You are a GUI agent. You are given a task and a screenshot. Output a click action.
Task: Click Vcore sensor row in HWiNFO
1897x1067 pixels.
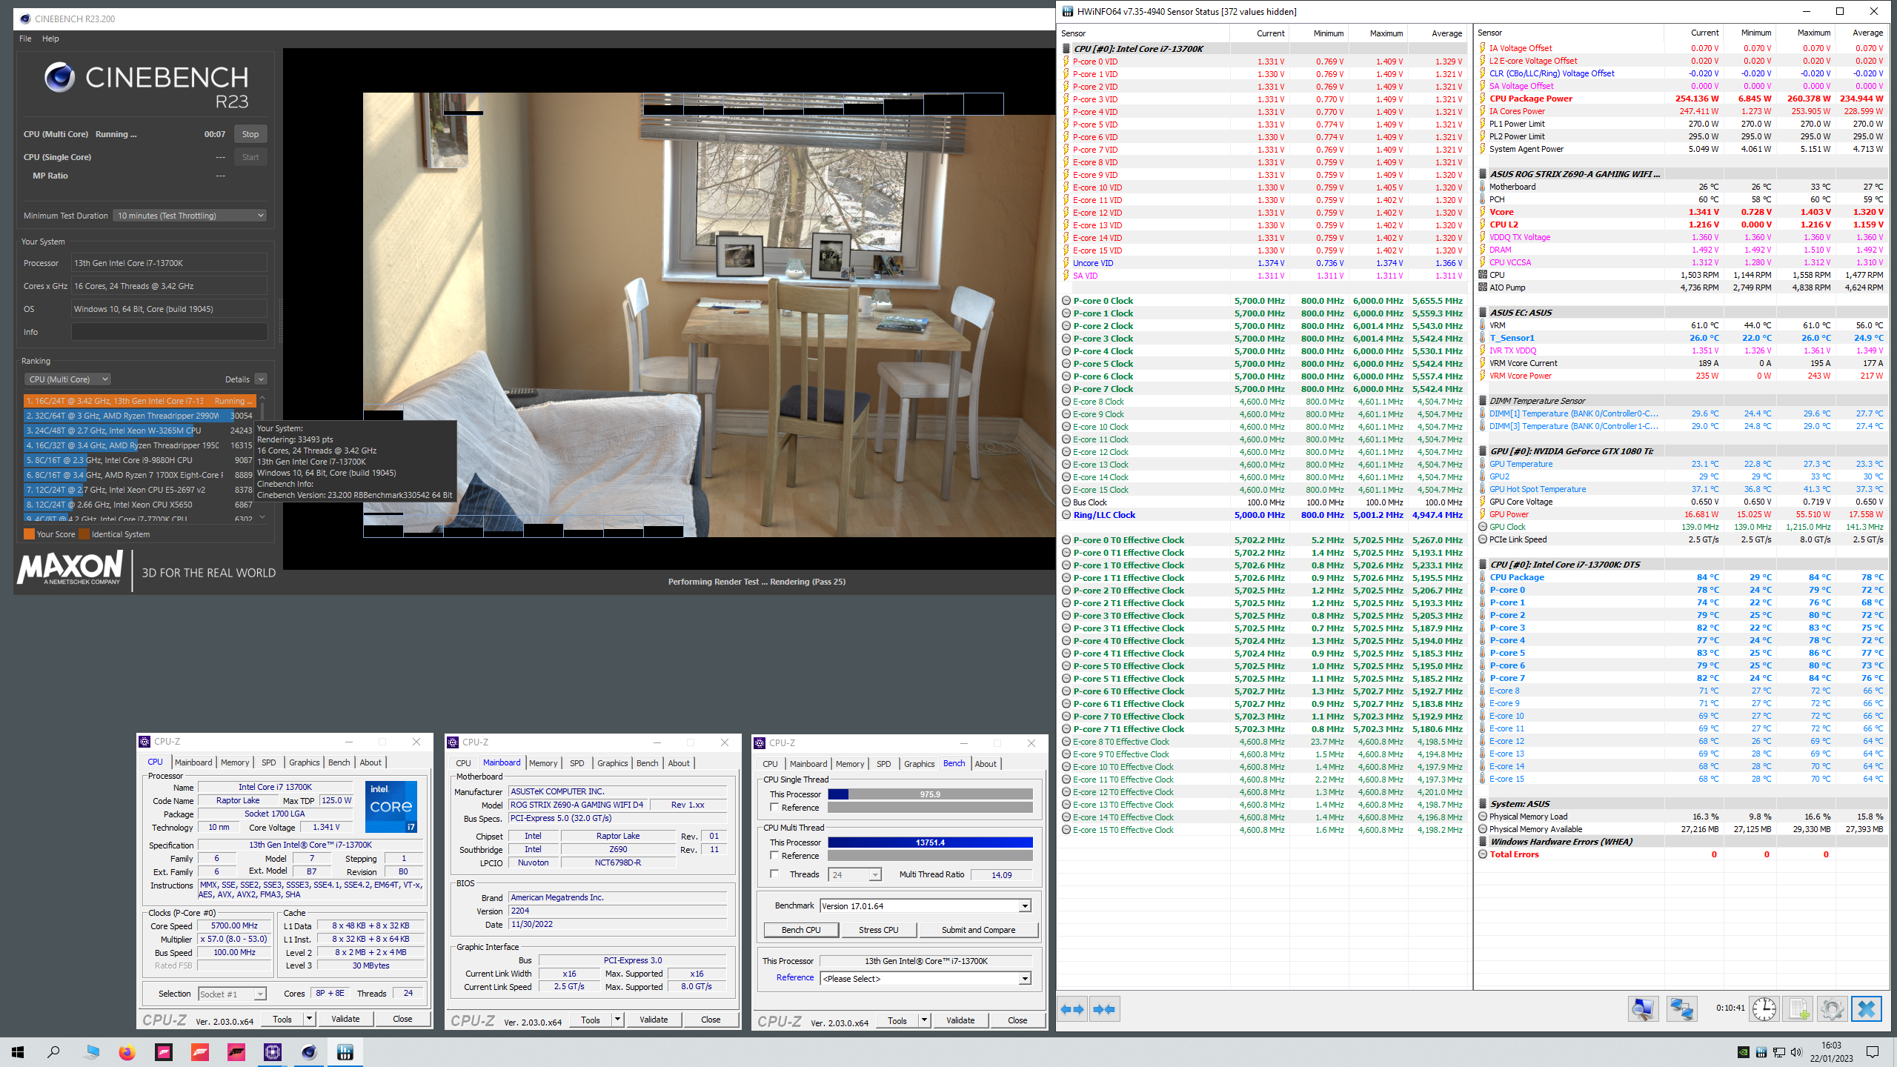pos(1680,212)
